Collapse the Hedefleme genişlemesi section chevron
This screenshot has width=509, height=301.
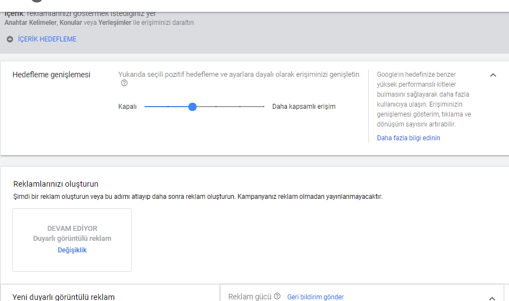tap(493, 75)
